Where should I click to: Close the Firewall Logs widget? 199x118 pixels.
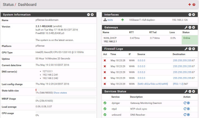pyautogui.click(x=193, y=49)
